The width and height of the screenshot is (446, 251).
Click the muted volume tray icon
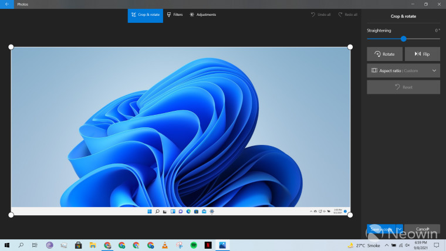(408, 245)
